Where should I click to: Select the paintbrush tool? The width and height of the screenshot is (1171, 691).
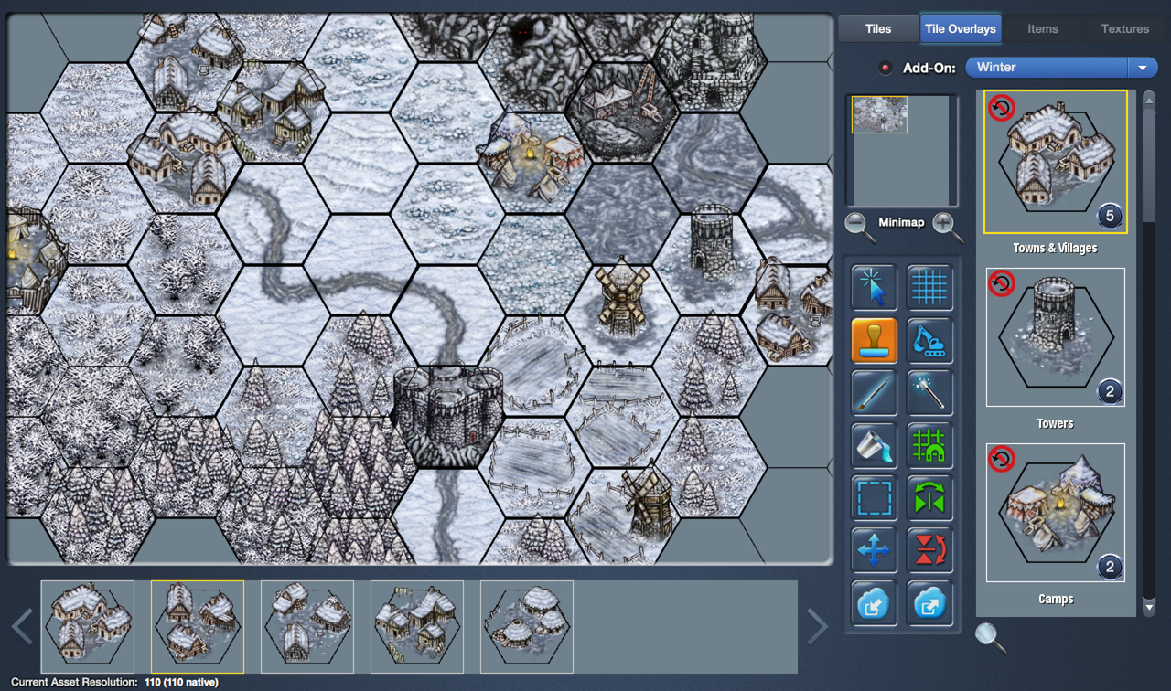(x=874, y=393)
